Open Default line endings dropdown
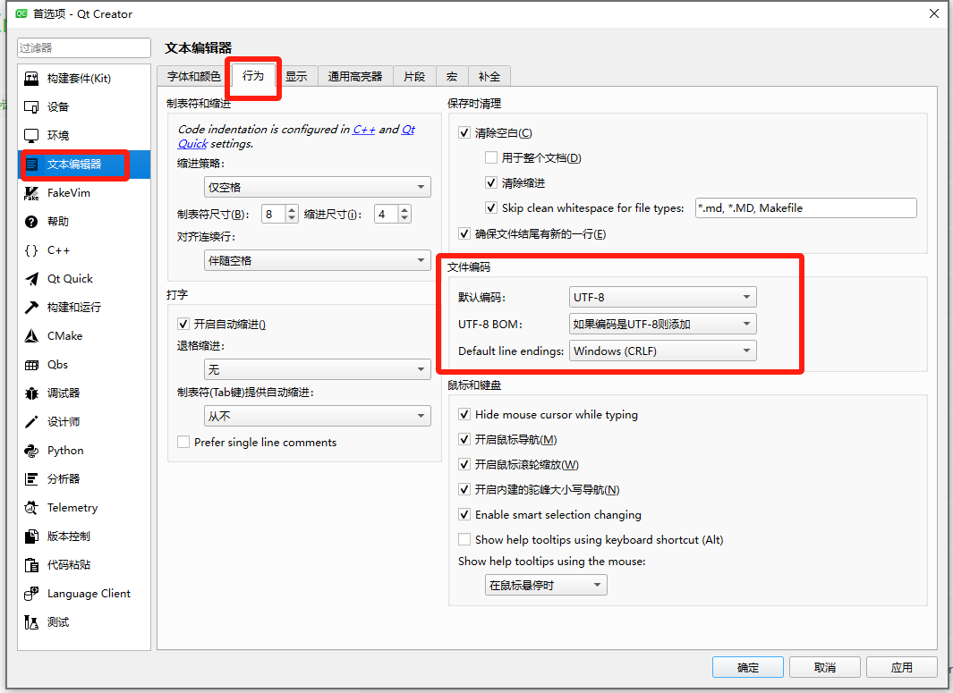 click(662, 351)
